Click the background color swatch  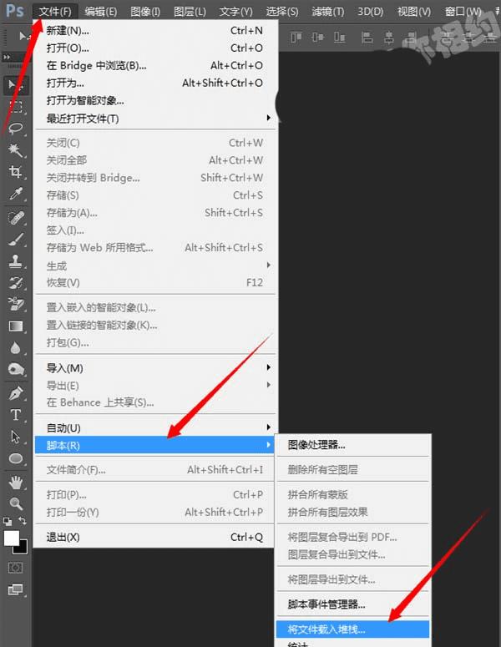(x=23, y=548)
